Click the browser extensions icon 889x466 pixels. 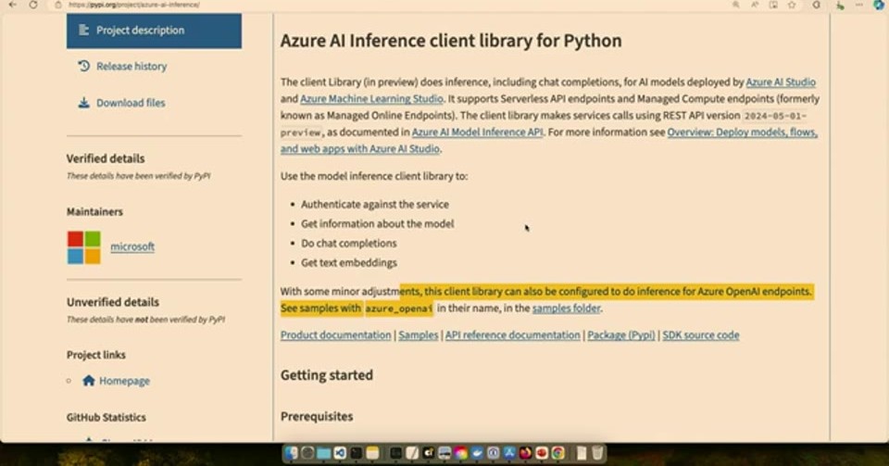(x=817, y=5)
